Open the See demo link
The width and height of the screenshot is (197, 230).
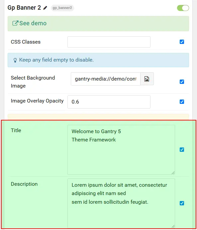click(33, 23)
